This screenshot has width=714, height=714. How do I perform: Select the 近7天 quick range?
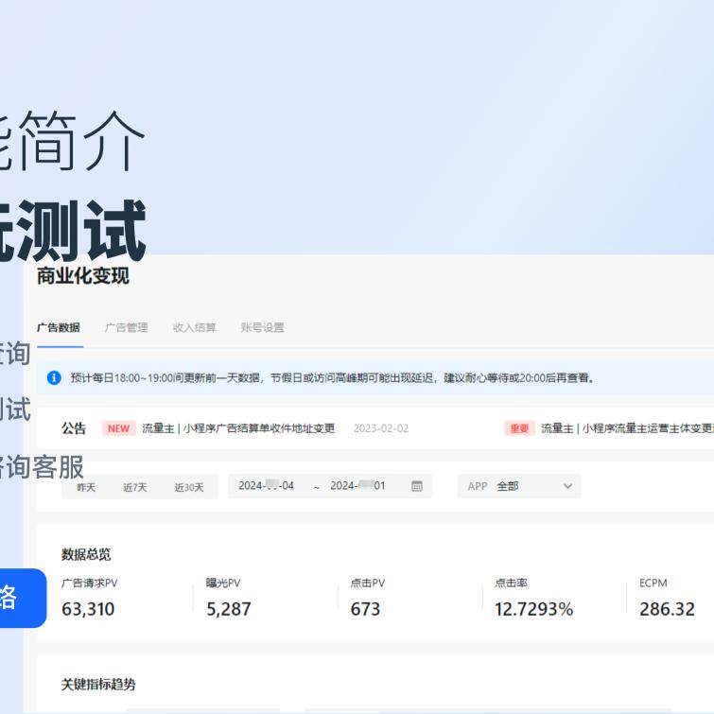point(135,487)
